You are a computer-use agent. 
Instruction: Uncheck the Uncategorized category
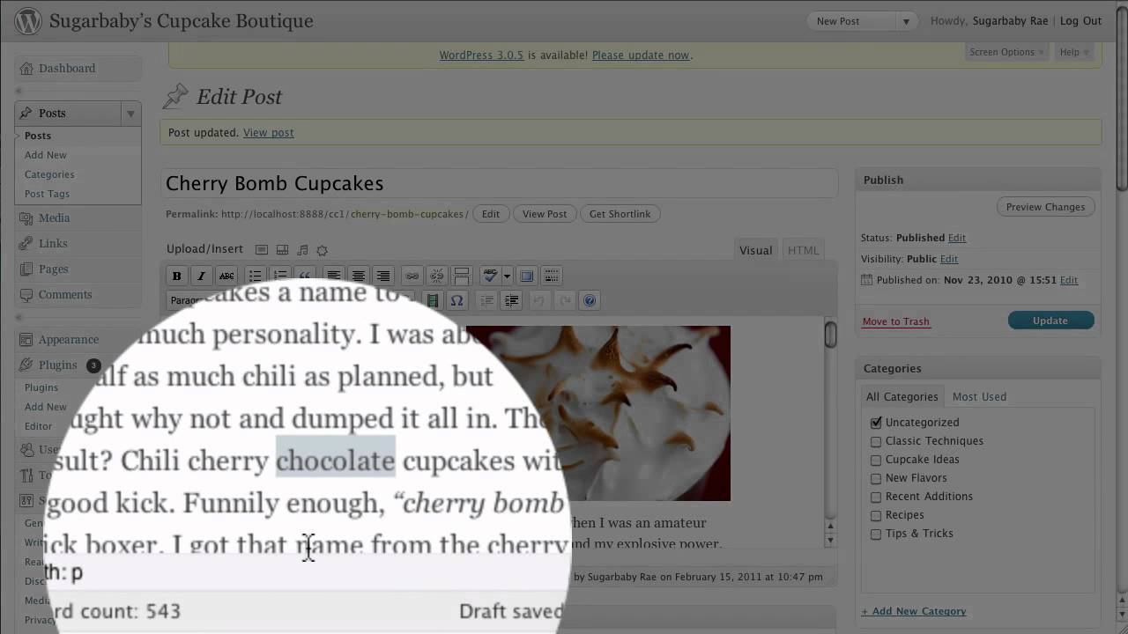(876, 423)
